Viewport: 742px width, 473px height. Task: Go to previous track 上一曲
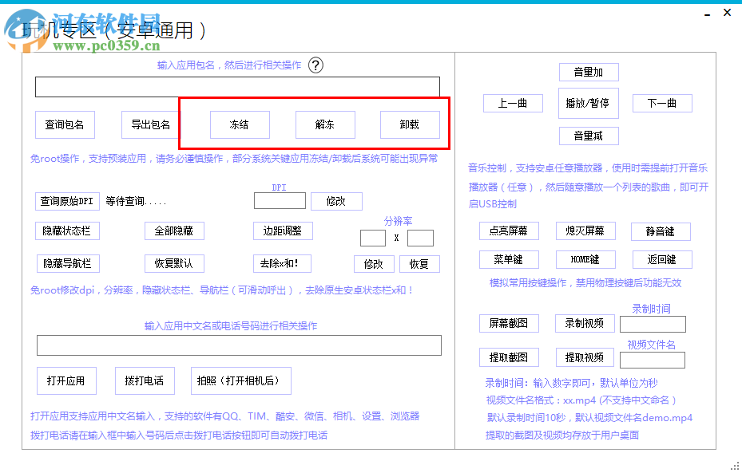point(513,104)
